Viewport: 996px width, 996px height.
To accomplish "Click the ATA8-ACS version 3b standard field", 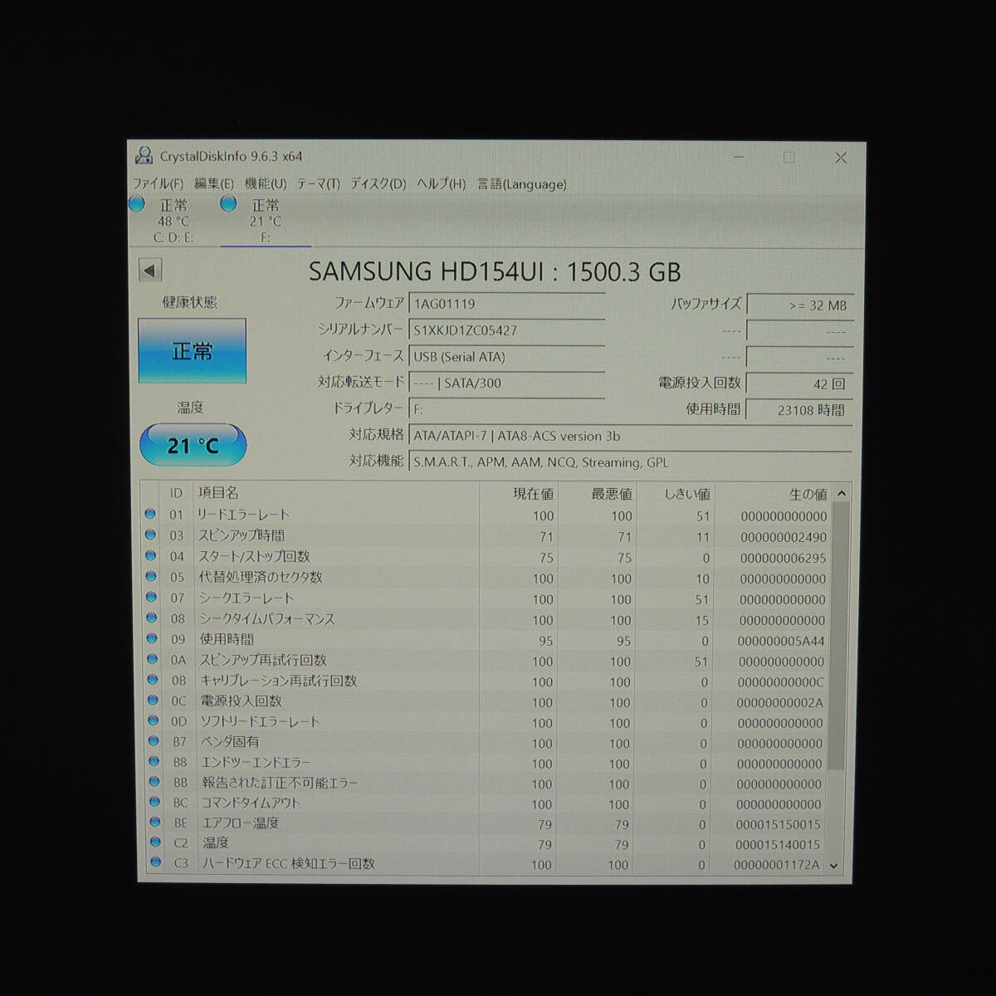I will (x=631, y=436).
